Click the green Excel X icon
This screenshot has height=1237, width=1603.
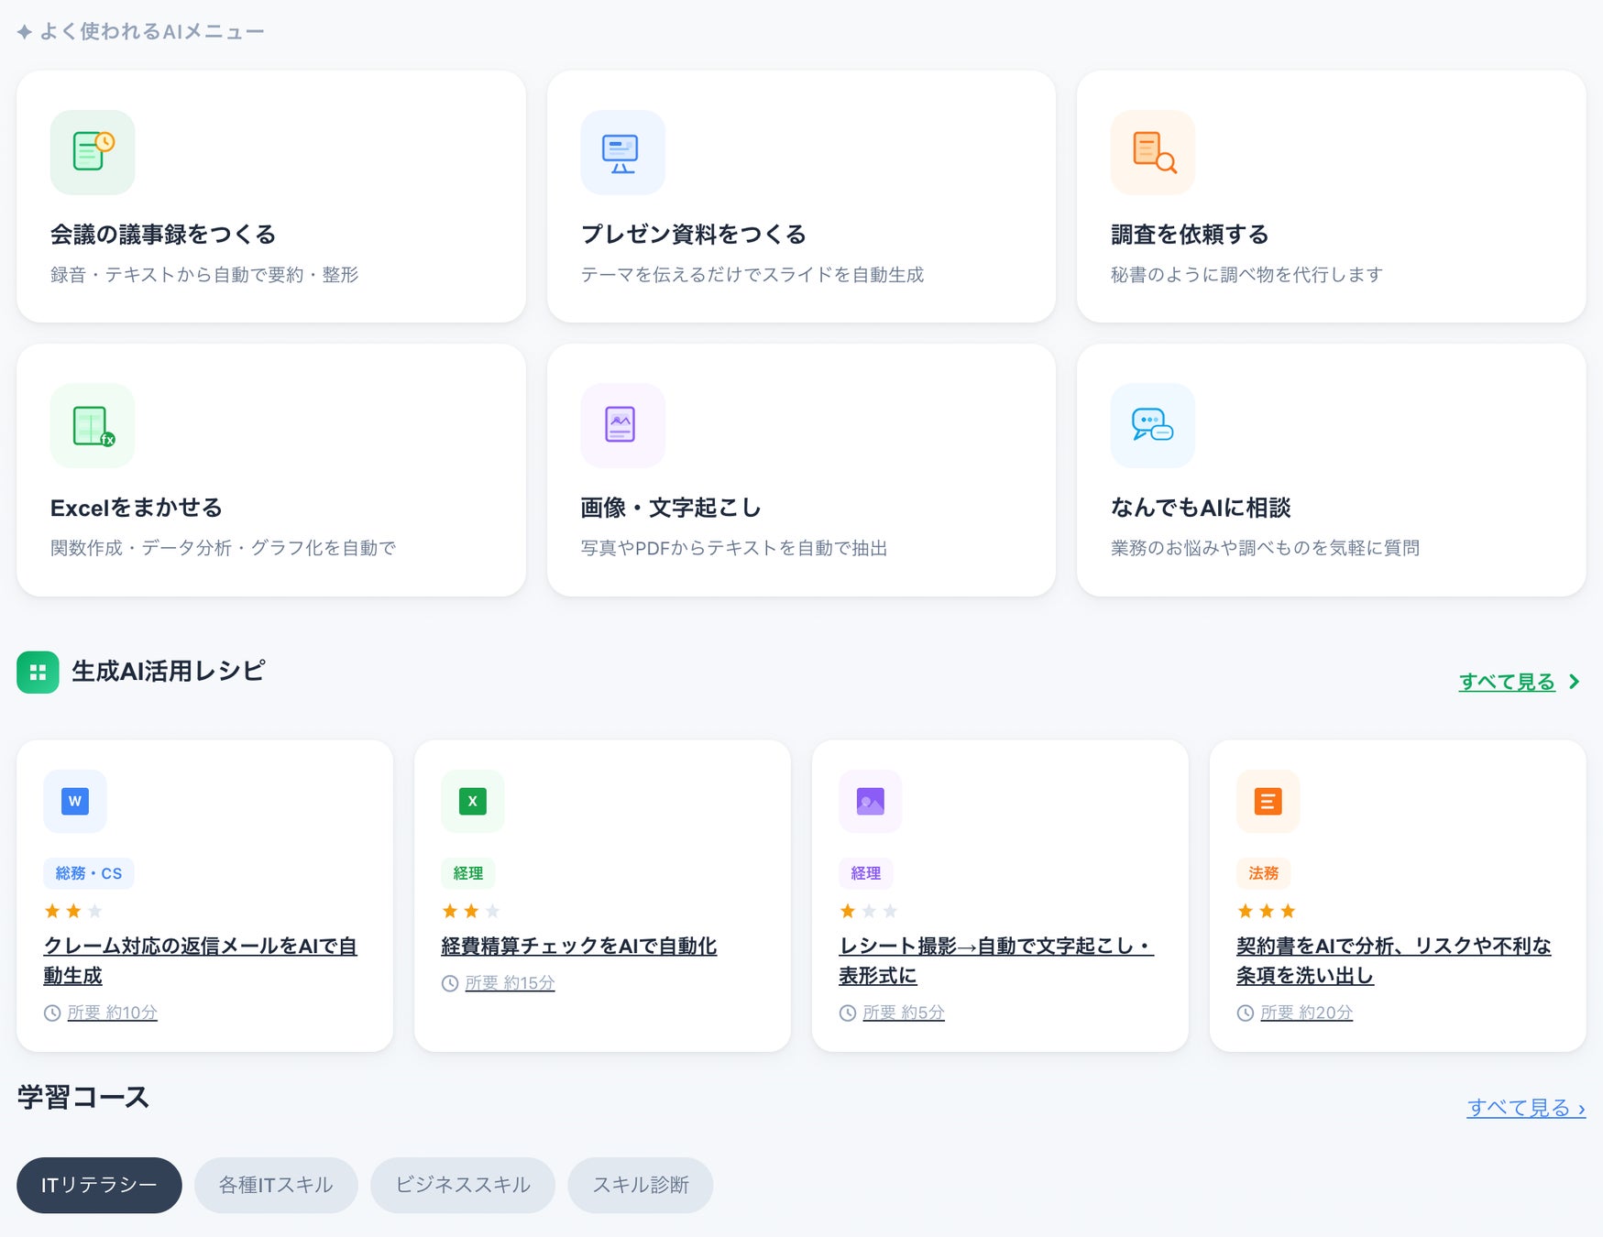click(x=473, y=801)
